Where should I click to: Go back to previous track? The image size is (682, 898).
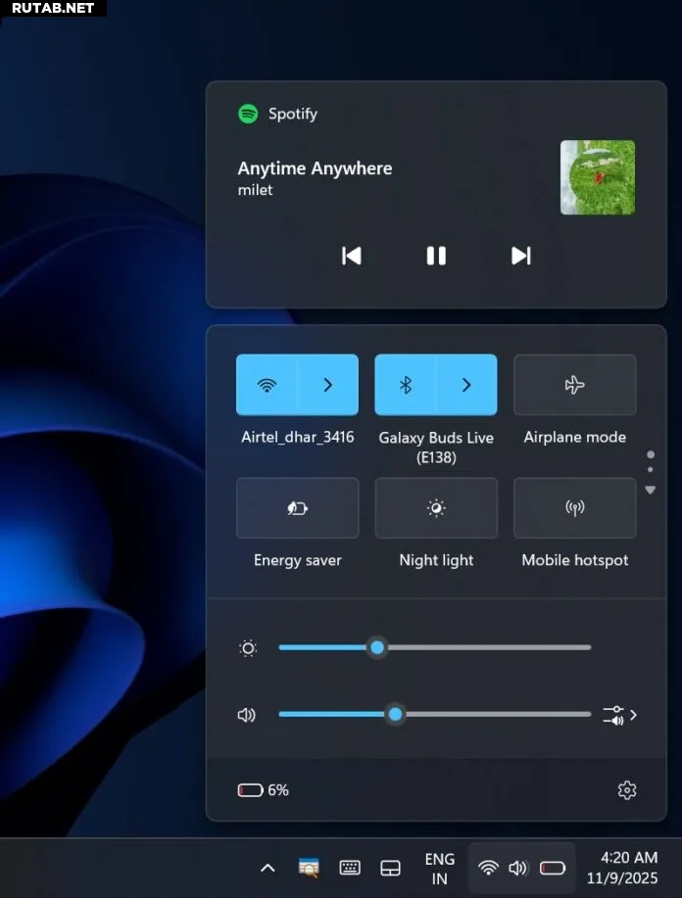[x=351, y=256]
